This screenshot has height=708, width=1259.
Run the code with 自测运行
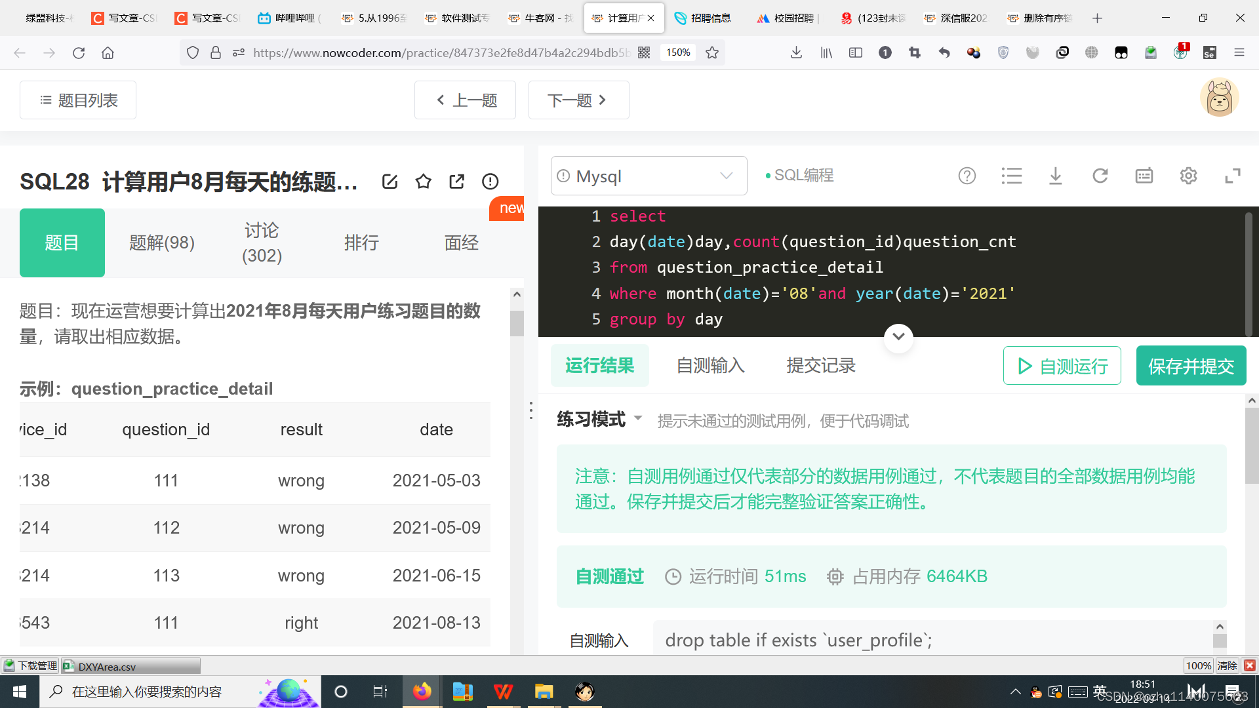click(1062, 366)
